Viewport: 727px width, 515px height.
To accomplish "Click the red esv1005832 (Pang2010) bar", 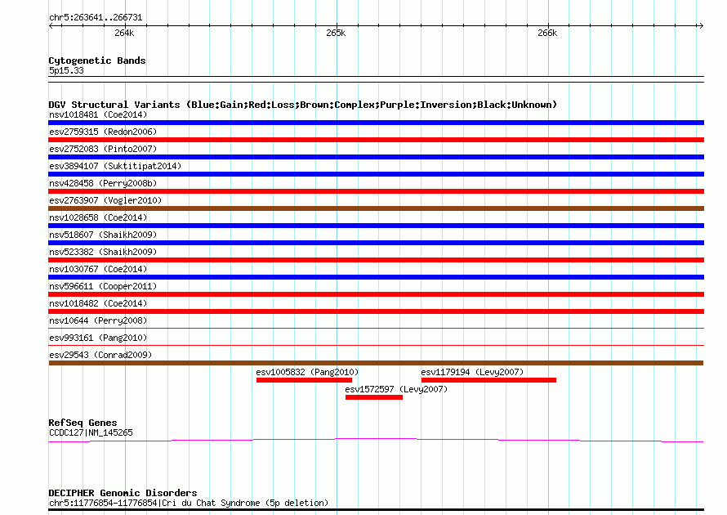I will tap(304, 380).
